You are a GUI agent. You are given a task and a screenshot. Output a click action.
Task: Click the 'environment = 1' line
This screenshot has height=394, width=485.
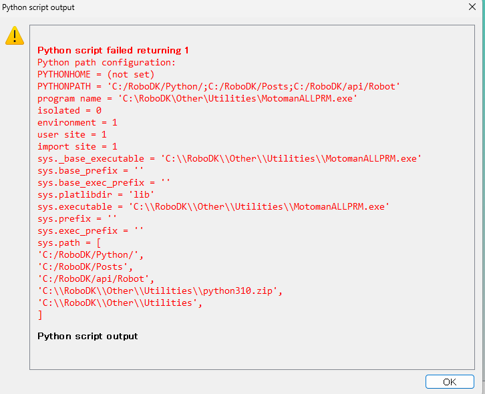77,122
